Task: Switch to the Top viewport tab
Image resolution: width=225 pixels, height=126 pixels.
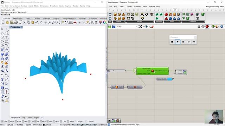Action: pos(24,118)
